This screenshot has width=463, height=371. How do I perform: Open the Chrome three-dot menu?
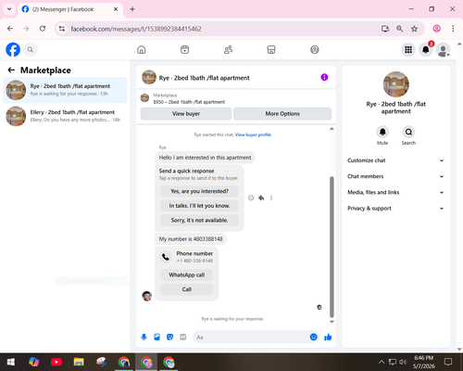click(x=453, y=29)
